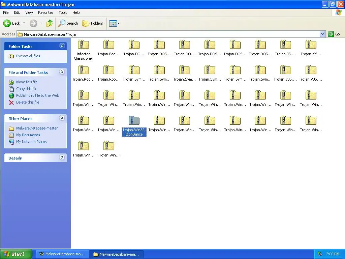Image resolution: width=345 pixels, height=259 pixels.
Task: Click Move this file
Action: coord(27,82)
